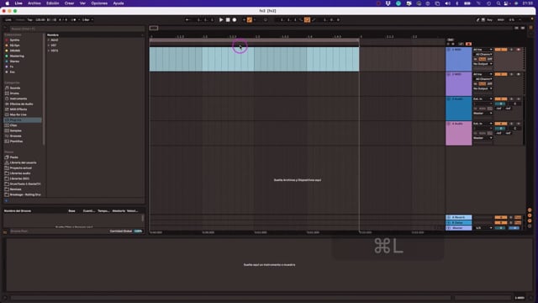Open 1 MIDI track All Ins input dropdown

(x=483, y=50)
